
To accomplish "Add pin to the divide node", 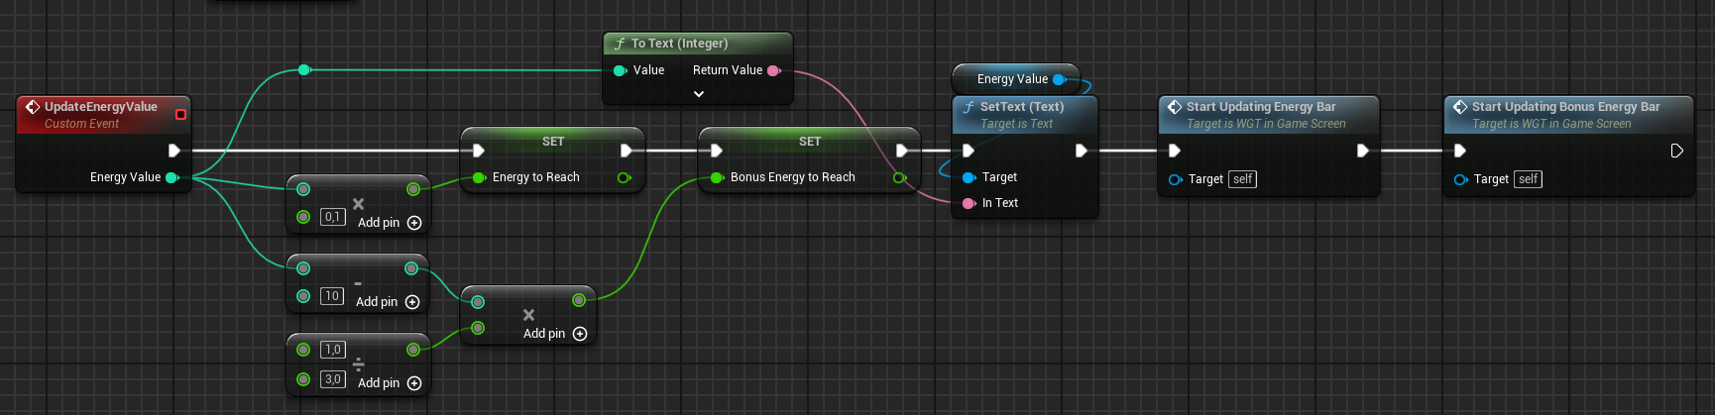I will point(414,383).
